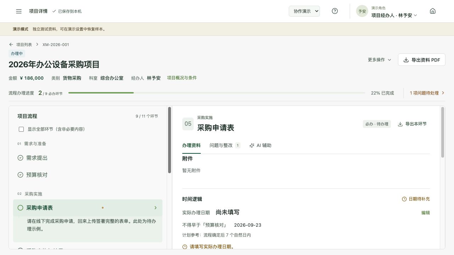Click the 22% 已完成 text
Viewport: 454px width, 255px height.
click(382, 93)
